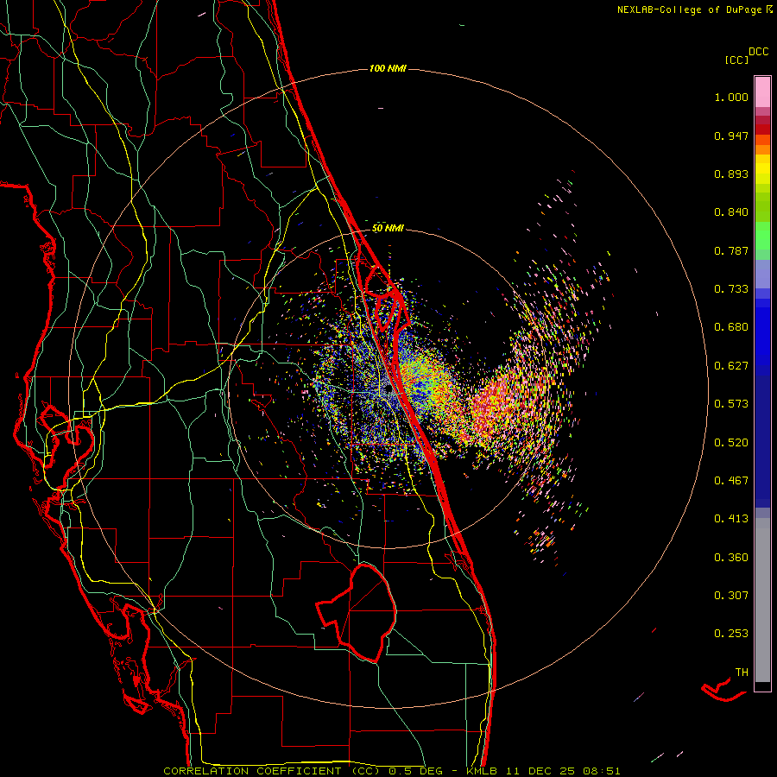Click the KMLB radar site identifier text
The image size is (777, 777).
(483, 771)
